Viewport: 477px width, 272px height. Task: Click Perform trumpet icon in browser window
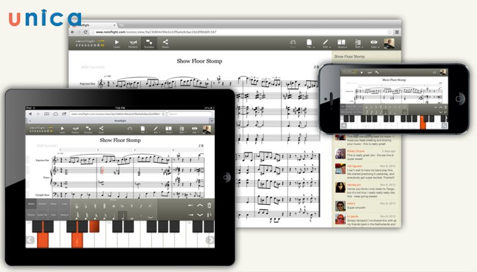133,44
